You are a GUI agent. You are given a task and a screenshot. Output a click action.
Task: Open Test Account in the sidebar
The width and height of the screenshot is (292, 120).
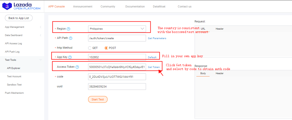click(x=14, y=76)
